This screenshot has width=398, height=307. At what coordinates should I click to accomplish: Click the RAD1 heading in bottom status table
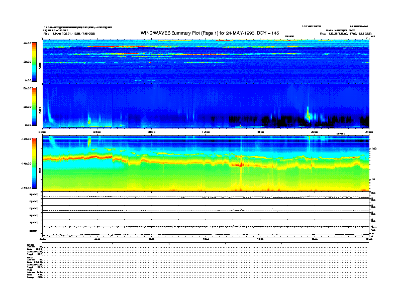point(31,258)
